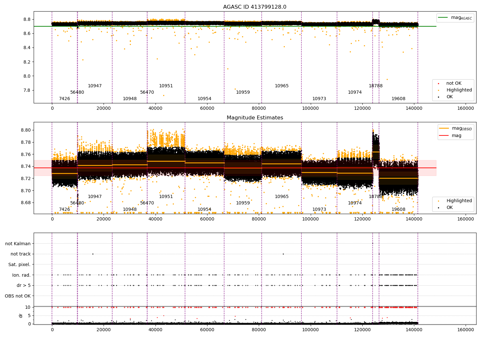
Task: Click obsid label 10973 in Magnitude Estimates plot
Action: [x=319, y=209]
